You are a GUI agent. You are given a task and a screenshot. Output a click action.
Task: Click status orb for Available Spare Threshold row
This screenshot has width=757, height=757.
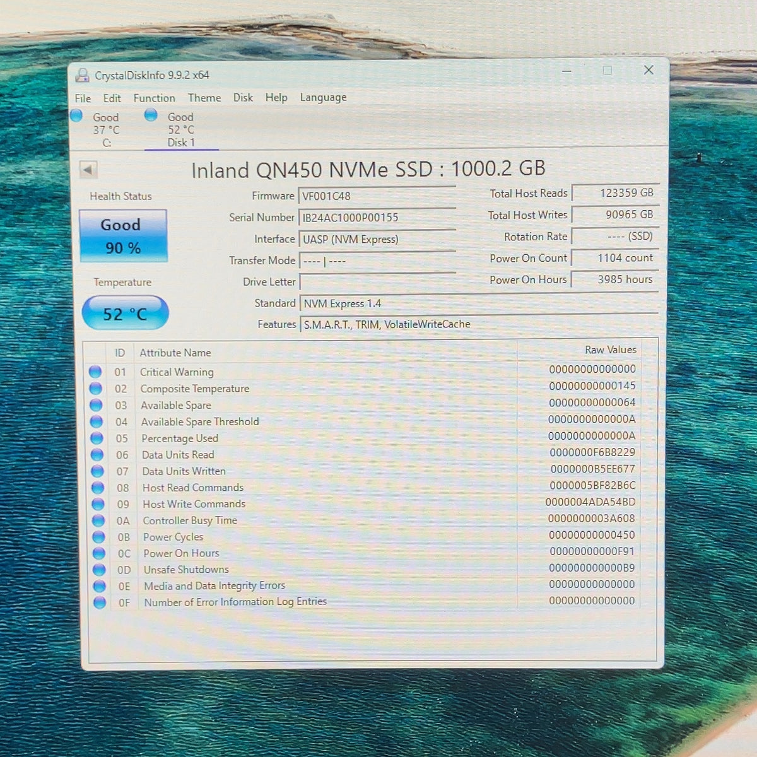click(x=97, y=421)
